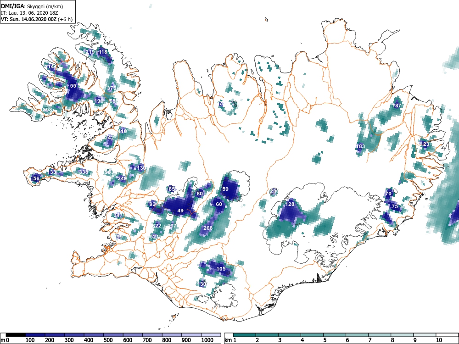Click the '56' value at the peninsula tip
This screenshot has height=344, width=459.
(36, 178)
